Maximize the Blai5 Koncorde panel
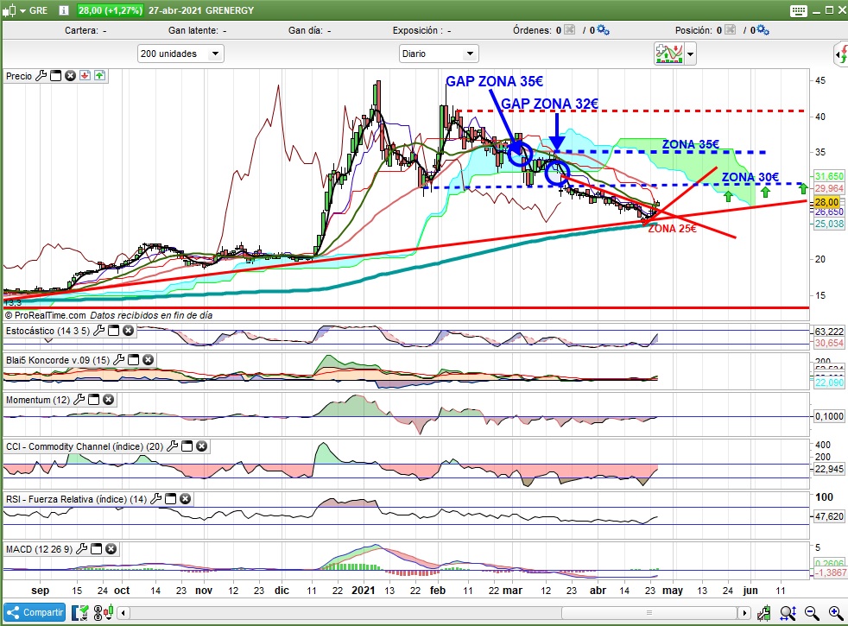This screenshot has height=626, width=848. (134, 359)
